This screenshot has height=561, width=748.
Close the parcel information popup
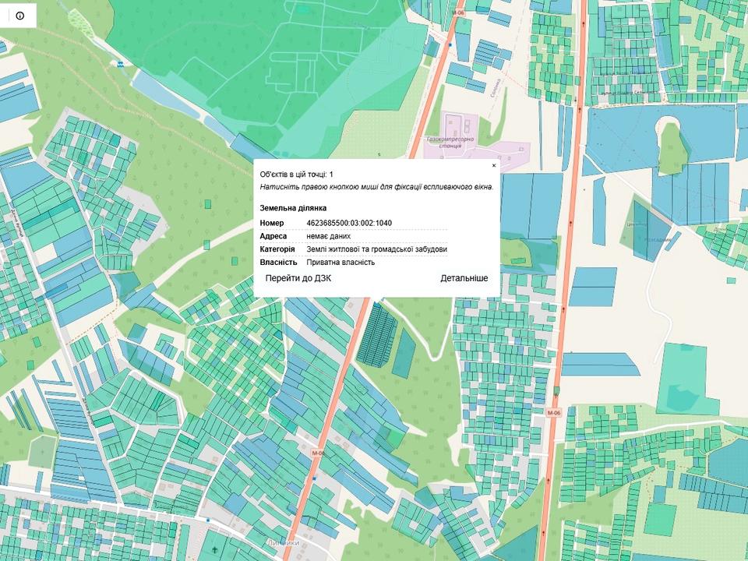tap(493, 166)
